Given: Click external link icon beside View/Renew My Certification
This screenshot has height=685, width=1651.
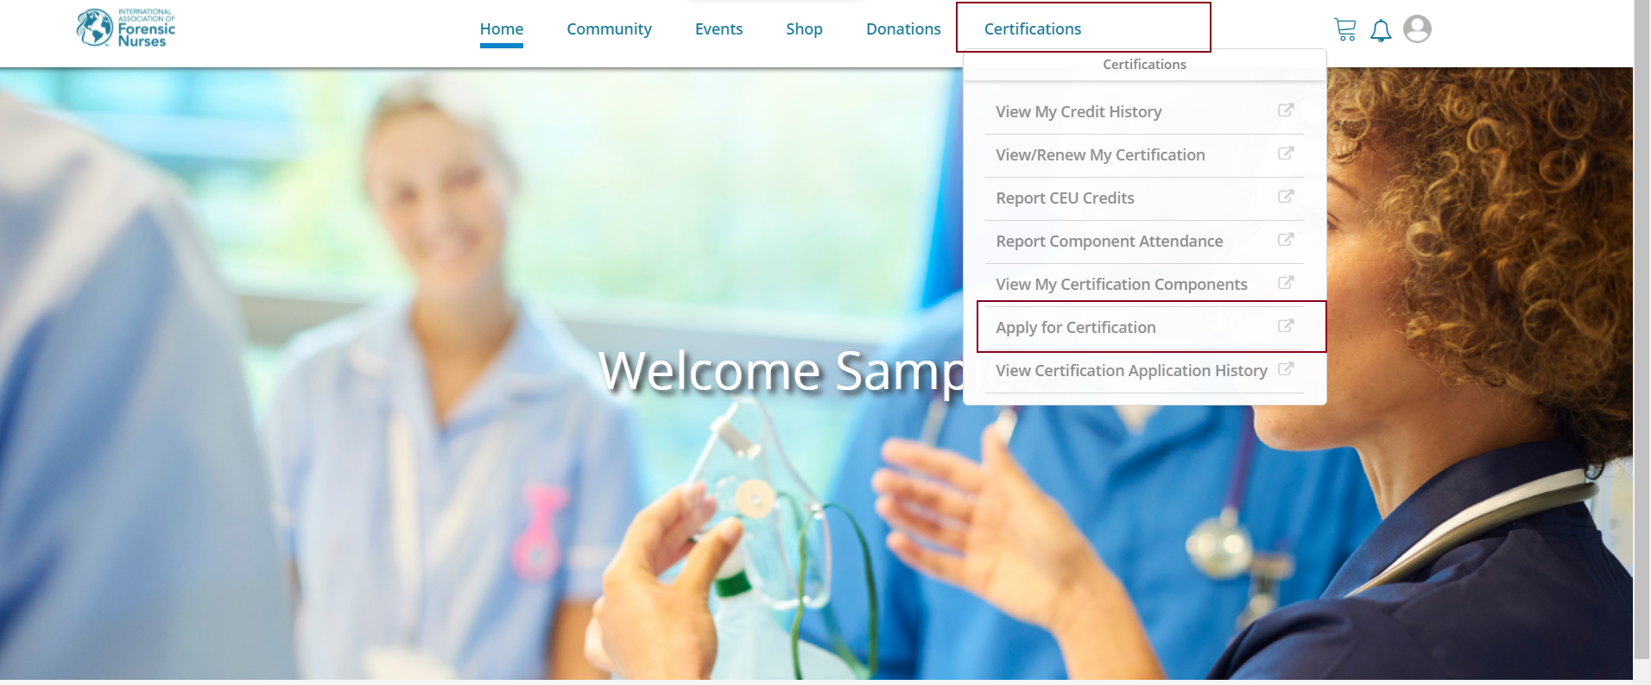Looking at the screenshot, I should coord(1286,154).
